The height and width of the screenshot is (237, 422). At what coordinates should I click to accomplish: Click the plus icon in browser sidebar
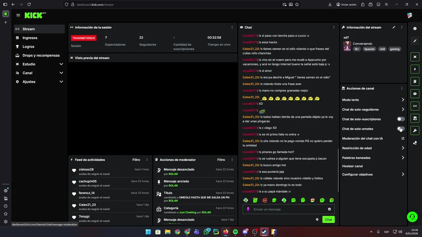[6, 22]
